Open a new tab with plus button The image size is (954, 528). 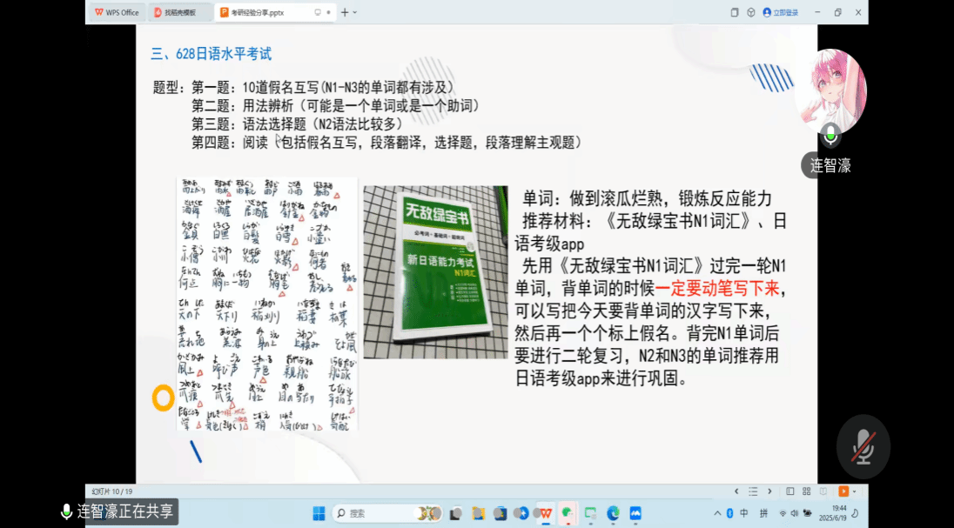[345, 12]
